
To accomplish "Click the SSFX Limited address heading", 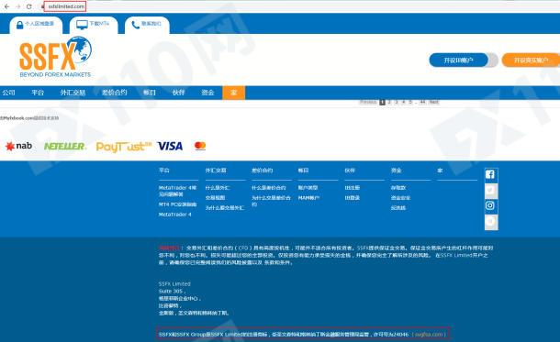I will click(174, 284).
